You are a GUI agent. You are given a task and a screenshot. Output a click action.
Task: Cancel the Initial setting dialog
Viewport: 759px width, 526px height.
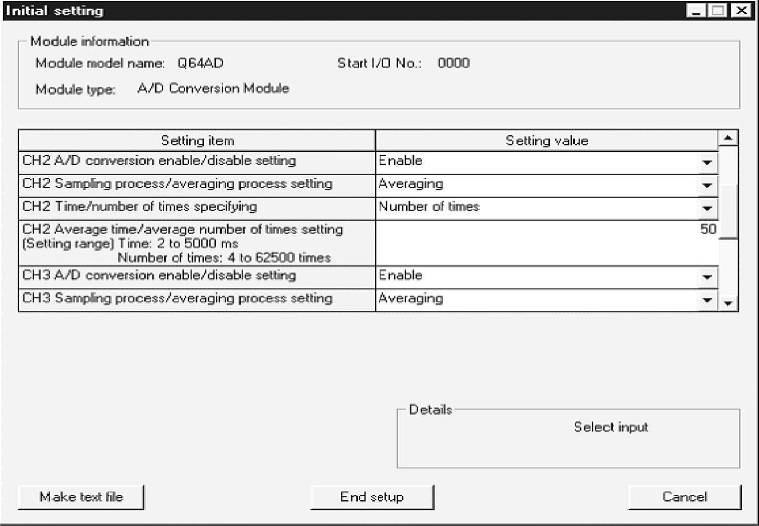pyautogui.click(x=684, y=497)
